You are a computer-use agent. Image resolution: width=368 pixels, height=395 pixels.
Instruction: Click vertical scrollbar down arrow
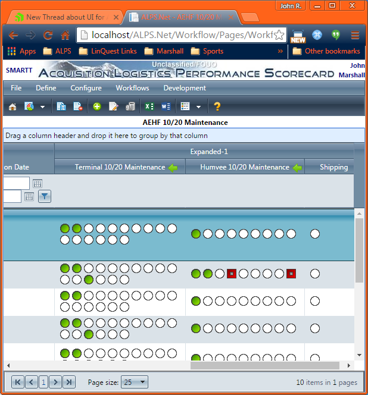(359, 355)
